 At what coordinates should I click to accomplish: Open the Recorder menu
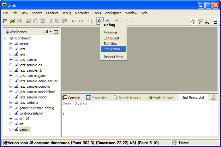click(x=82, y=13)
